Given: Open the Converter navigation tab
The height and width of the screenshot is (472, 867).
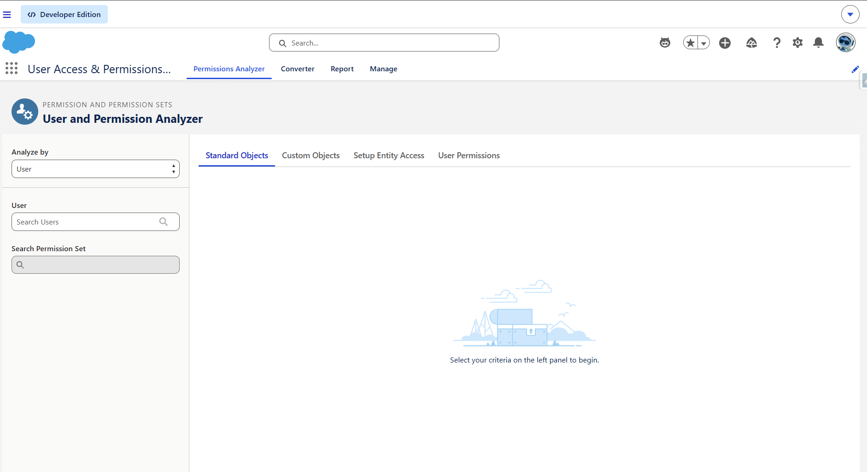Looking at the screenshot, I should click(298, 69).
